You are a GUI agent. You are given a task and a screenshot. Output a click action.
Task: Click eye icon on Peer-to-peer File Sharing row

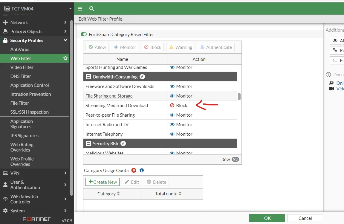click(172, 115)
